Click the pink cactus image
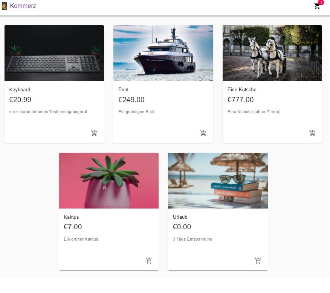 point(109,181)
